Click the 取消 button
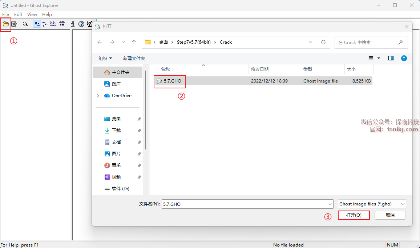This screenshot has height=248, width=420. (390, 215)
